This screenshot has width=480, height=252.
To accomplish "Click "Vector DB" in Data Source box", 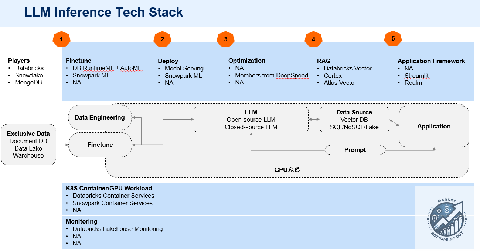I will [354, 120].
